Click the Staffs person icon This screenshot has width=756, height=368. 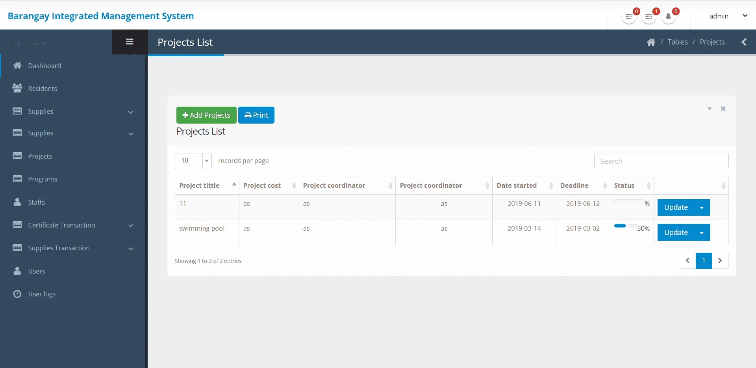pyautogui.click(x=17, y=202)
